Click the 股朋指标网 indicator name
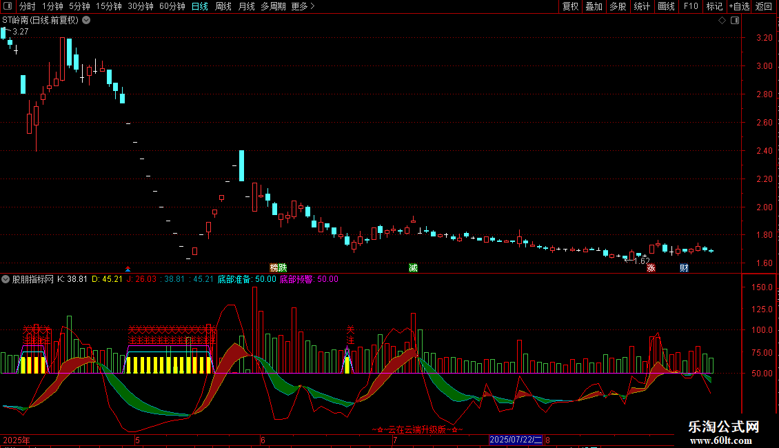This screenshot has width=779, height=448. (33, 279)
